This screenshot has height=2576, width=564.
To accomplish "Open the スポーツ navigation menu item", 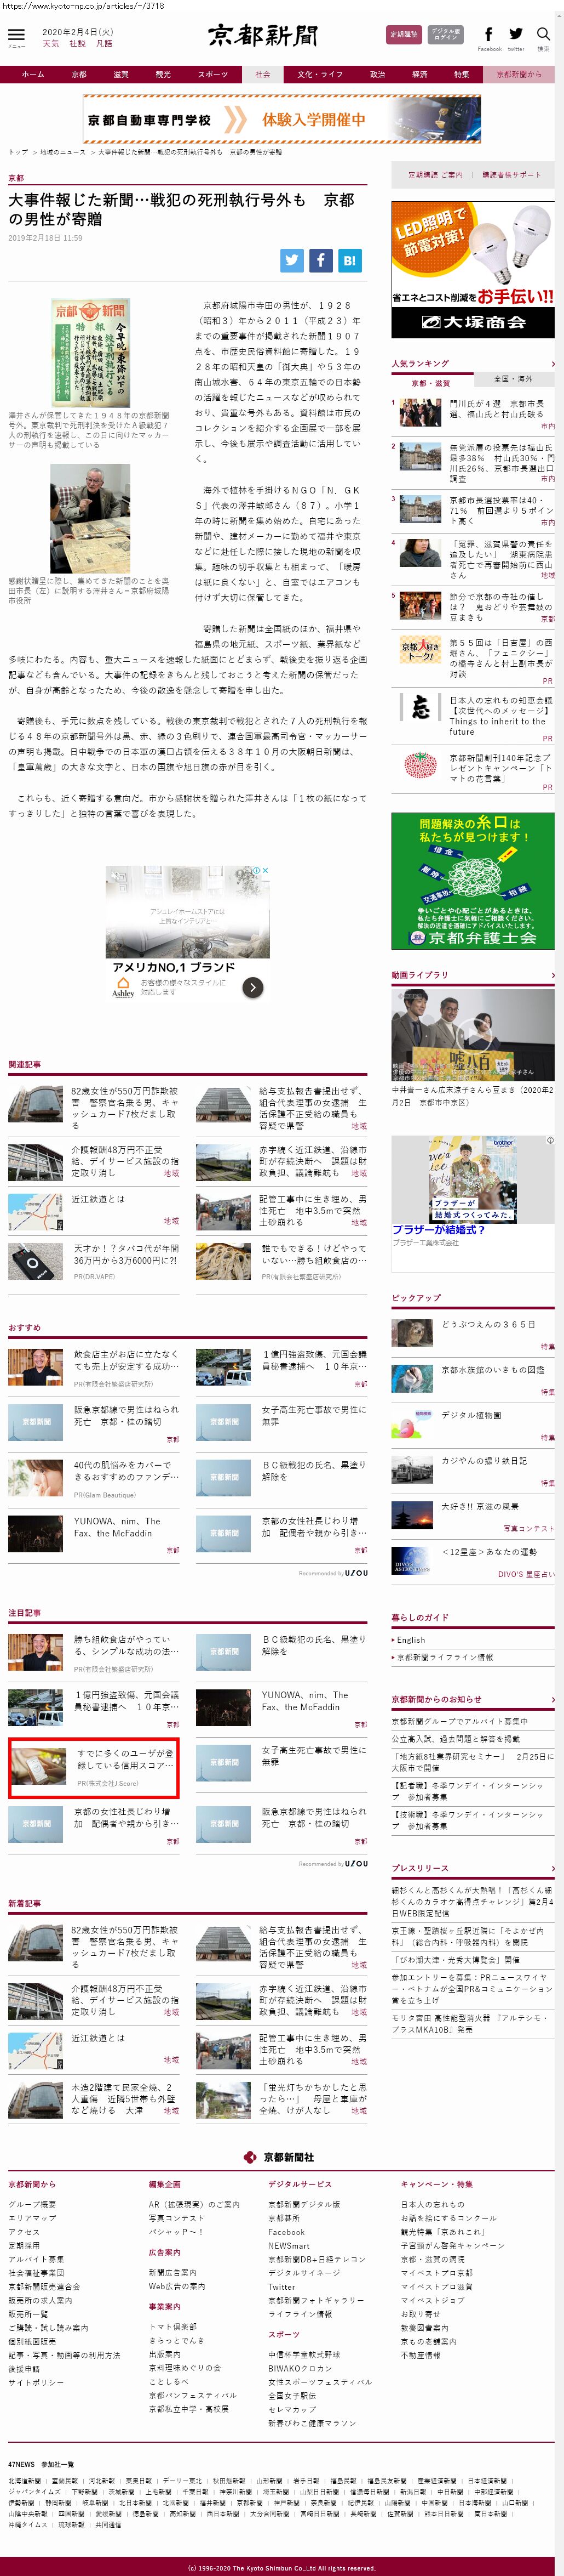I will (x=212, y=74).
